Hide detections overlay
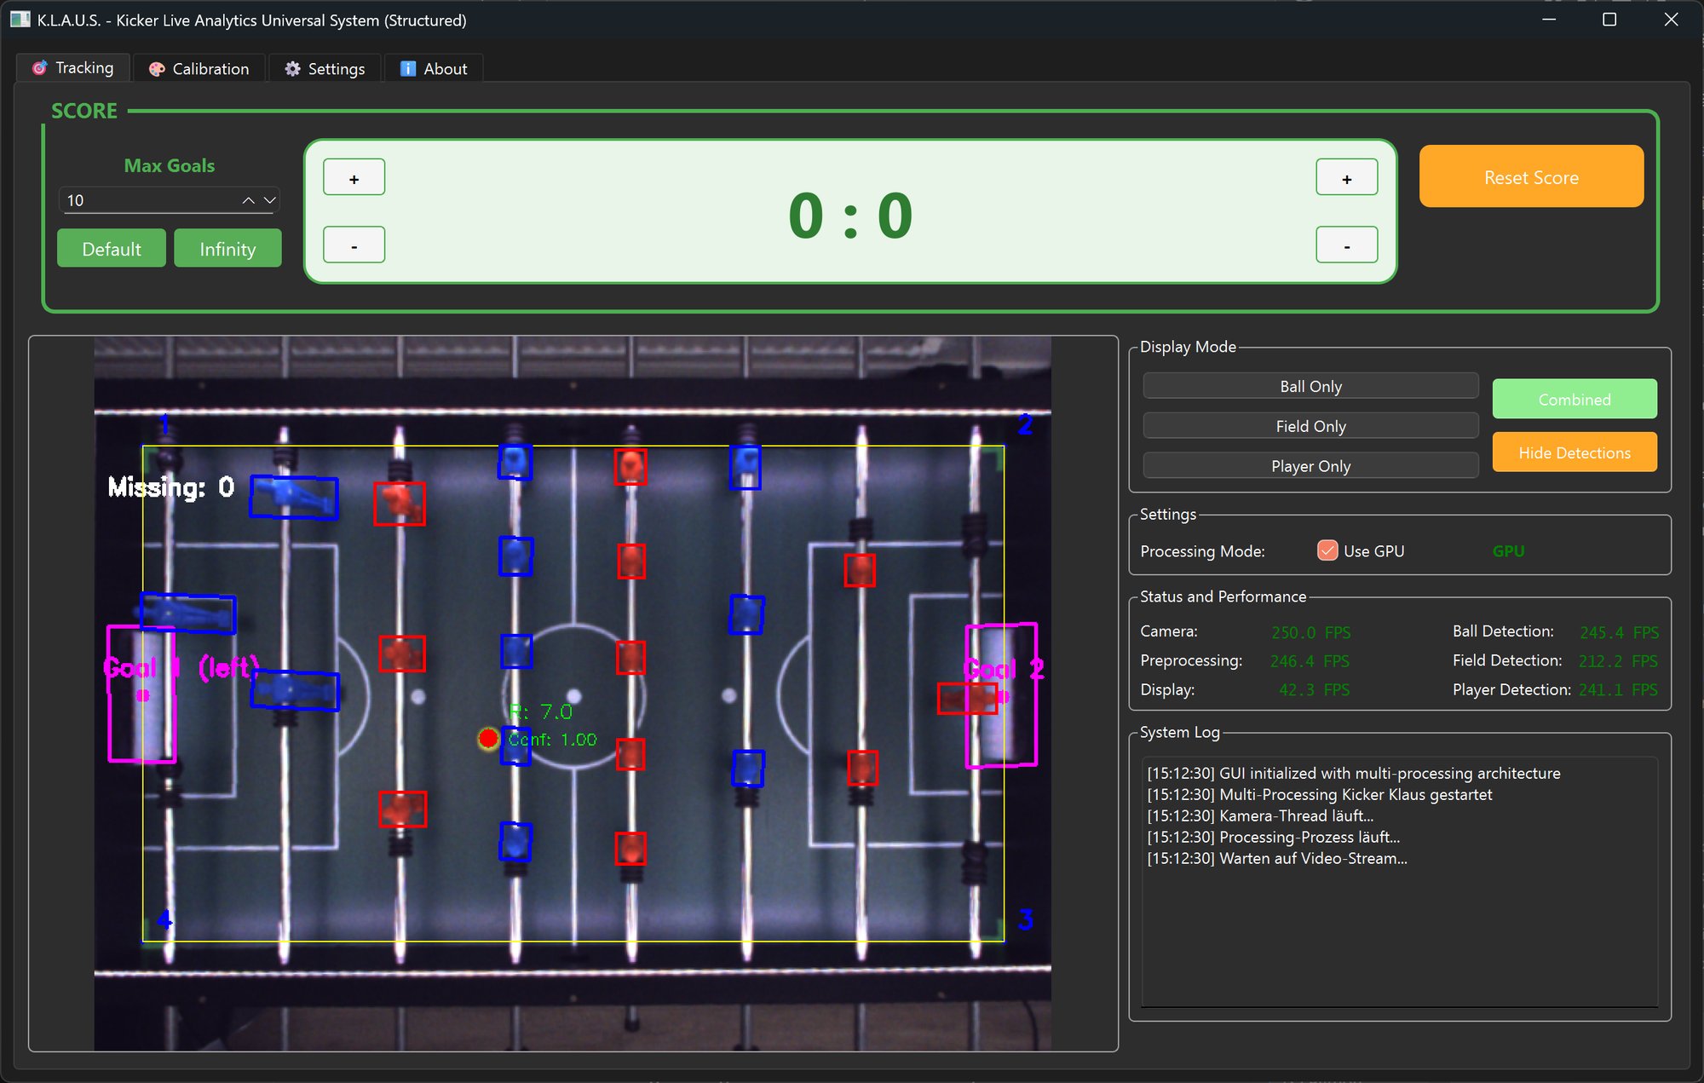Image resolution: width=1704 pixels, height=1083 pixels. pos(1574,452)
